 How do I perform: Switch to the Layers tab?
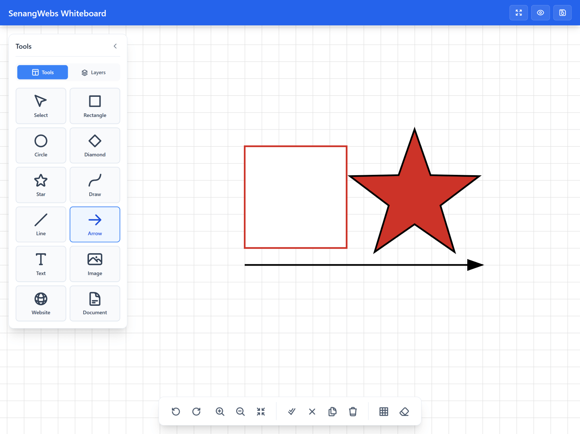point(93,72)
